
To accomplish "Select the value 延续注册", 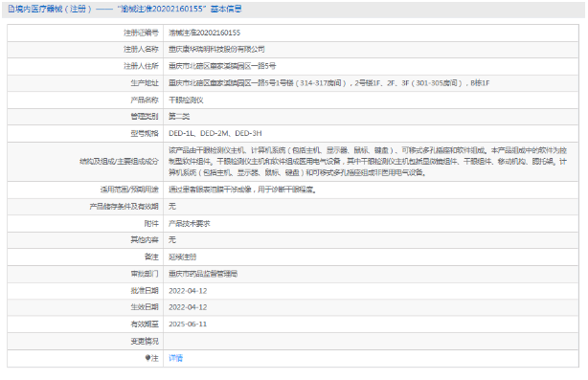I will click(x=183, y=257).
